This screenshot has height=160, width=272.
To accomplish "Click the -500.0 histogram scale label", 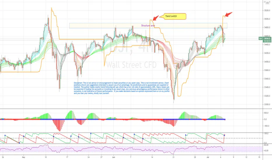I will point(266,126).
